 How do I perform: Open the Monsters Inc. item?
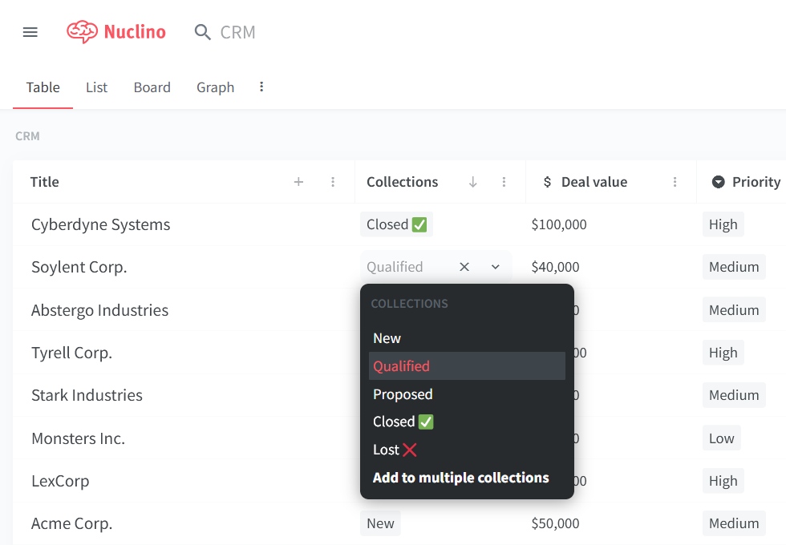[x=79, y=438]
